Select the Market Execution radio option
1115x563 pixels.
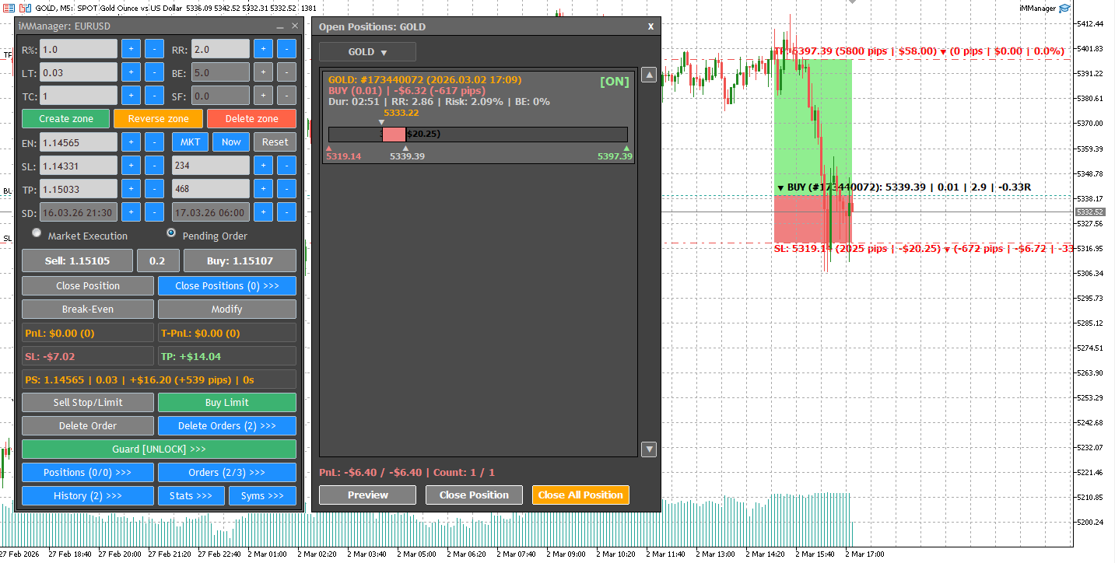pos(37,233)
